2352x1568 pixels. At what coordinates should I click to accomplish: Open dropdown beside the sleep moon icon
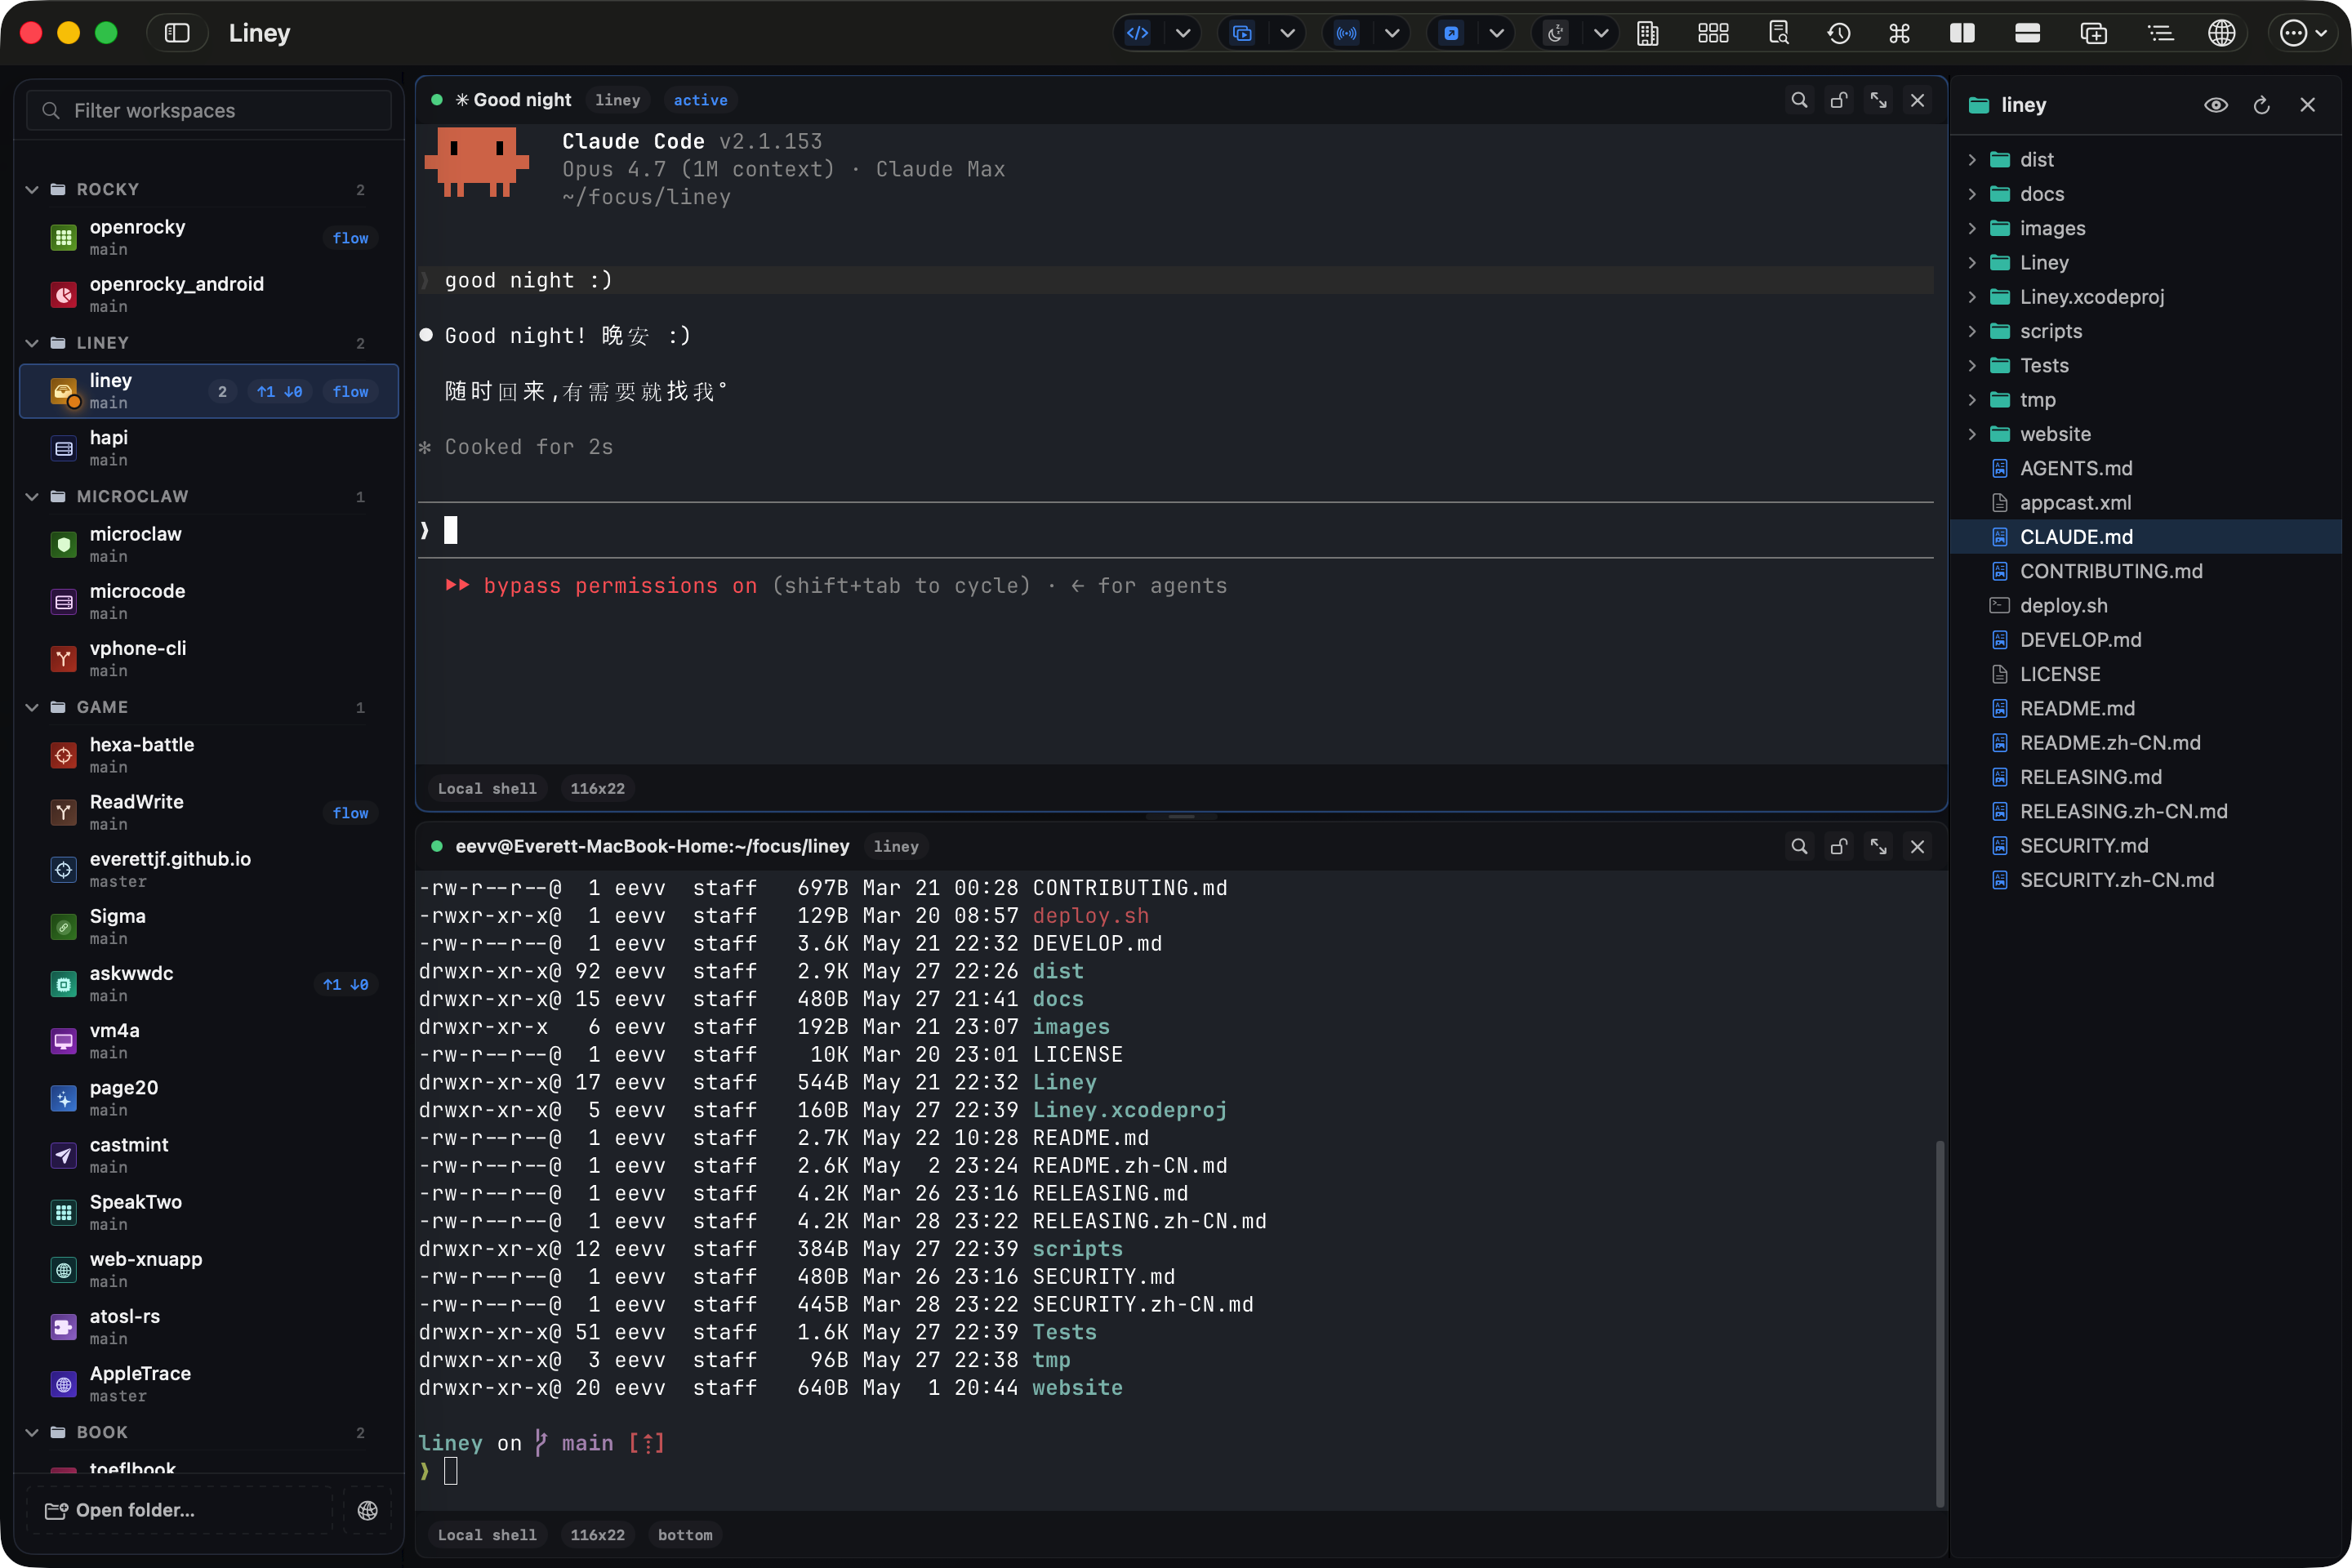(1601, 33)
